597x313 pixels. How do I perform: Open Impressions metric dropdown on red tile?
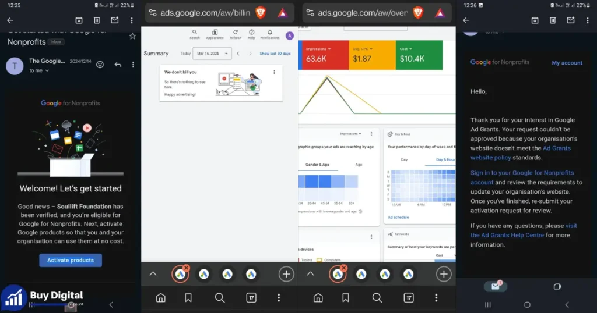318,49
